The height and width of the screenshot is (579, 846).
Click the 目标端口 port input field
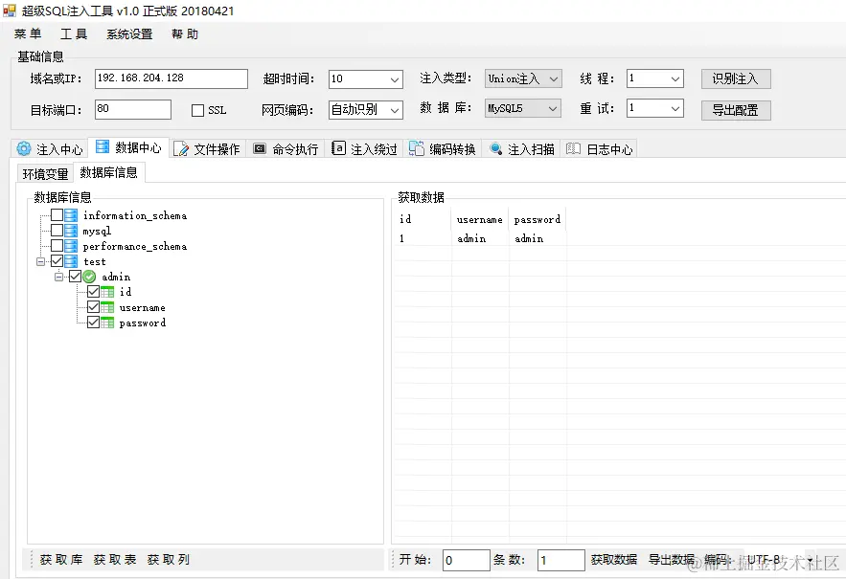click(x=133, y=109)
